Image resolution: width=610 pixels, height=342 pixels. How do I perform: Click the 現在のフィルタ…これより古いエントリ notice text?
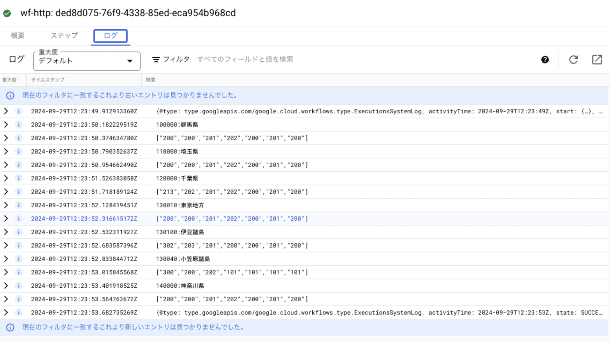[131, 95]
